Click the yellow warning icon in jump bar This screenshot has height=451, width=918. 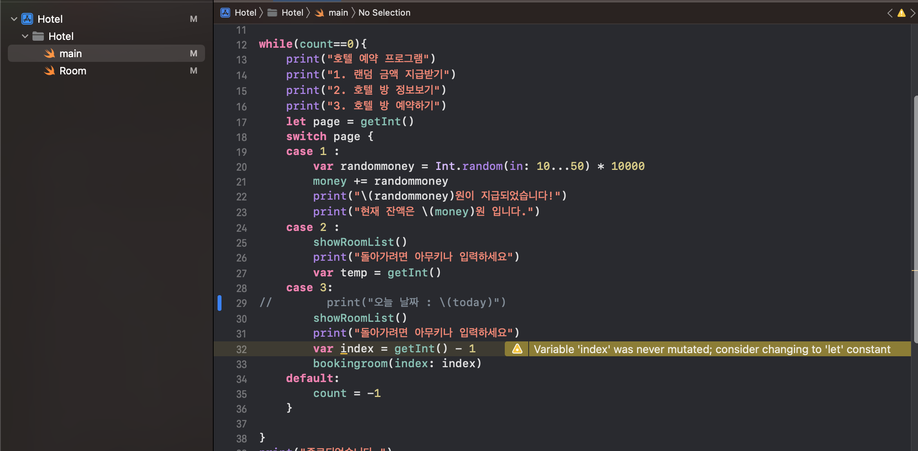902,13
